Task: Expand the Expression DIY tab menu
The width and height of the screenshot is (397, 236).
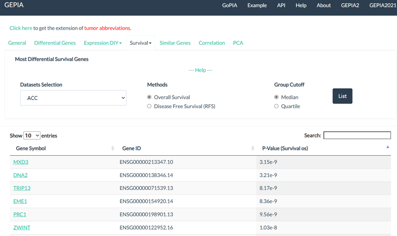Action: 102,43
